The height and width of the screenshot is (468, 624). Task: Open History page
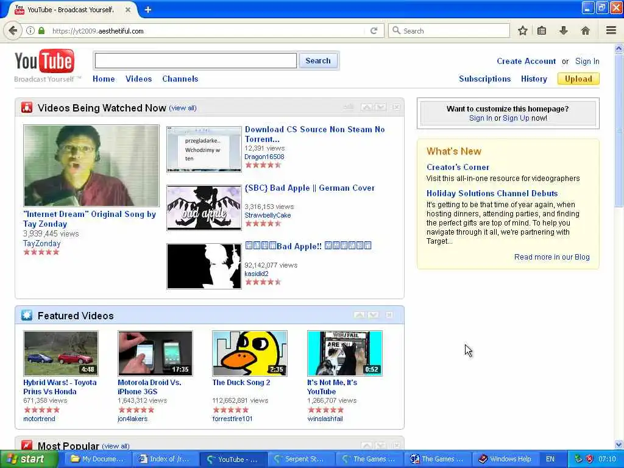coord(534,79)
